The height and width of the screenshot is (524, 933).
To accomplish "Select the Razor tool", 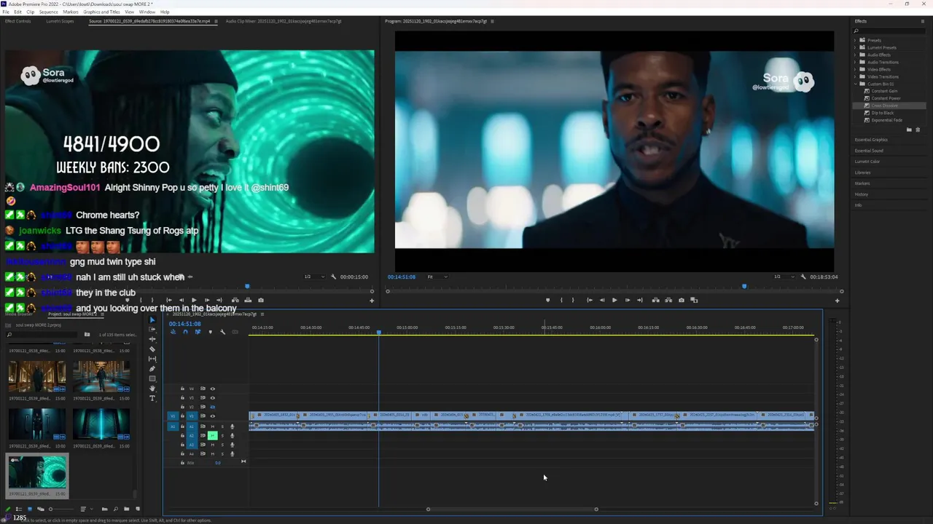I will tap(152, 349).
